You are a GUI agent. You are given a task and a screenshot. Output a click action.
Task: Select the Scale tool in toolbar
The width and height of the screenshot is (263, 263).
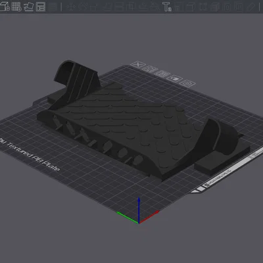[x=94, y=7]
